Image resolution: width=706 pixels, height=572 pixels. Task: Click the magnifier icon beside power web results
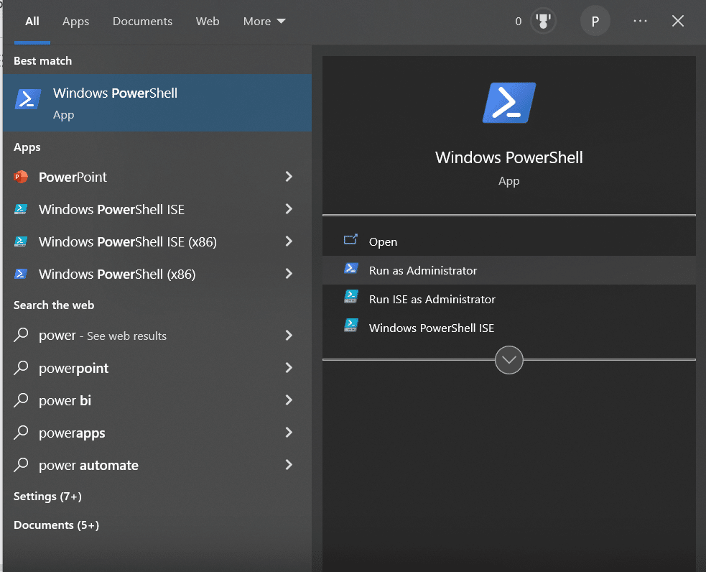tap(21, 335)
